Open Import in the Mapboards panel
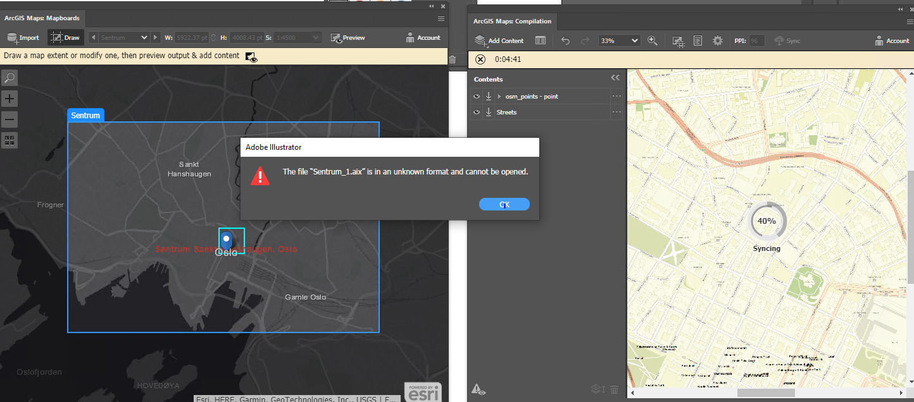The width and height of the screenshot is (914, 402). tap(23, 37)
